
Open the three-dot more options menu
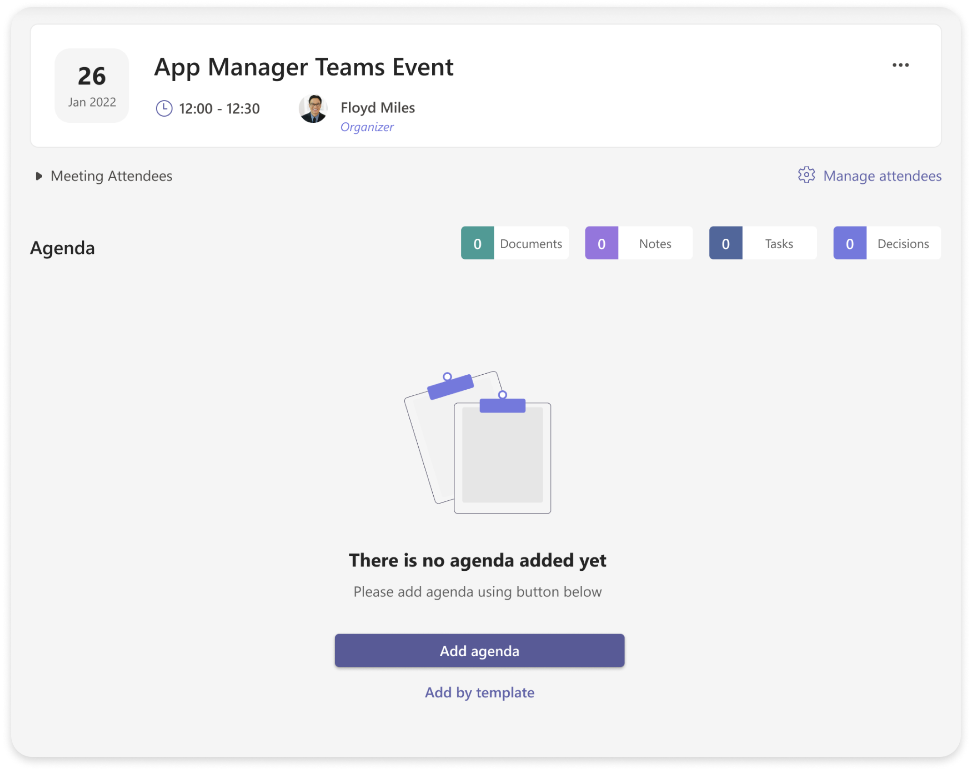[x=900, y=65]
